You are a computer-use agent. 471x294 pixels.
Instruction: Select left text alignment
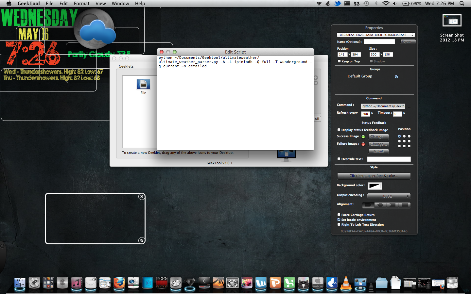click(368, 205)
